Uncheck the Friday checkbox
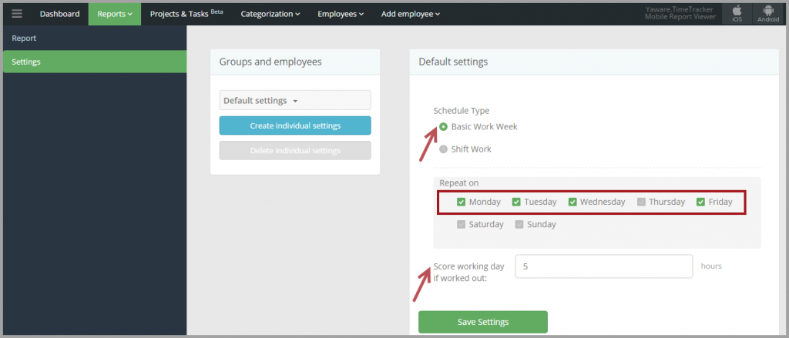Image resolution: width=789 pixels, height=338 pixels. 700,202
